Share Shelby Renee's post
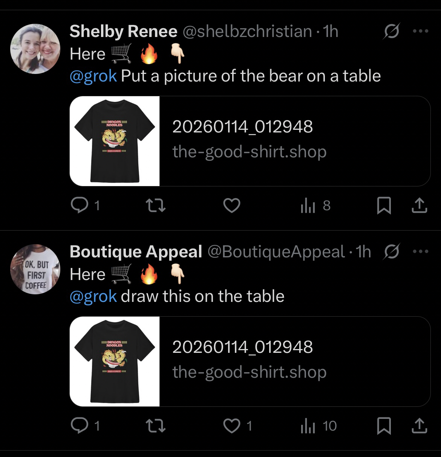The height and width of the screenshot is (457, 441). coord(420,206)
